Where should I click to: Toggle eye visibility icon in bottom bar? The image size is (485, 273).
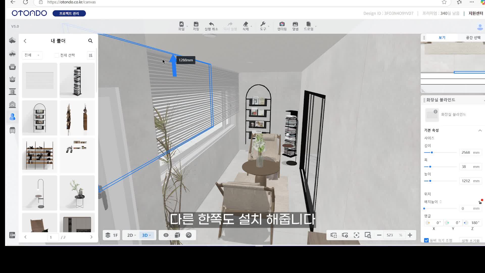(x=166, y=235)
